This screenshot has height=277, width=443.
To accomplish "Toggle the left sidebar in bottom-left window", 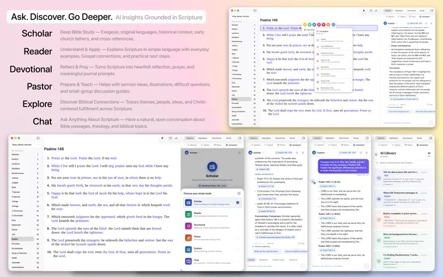I will pos(38,138).
